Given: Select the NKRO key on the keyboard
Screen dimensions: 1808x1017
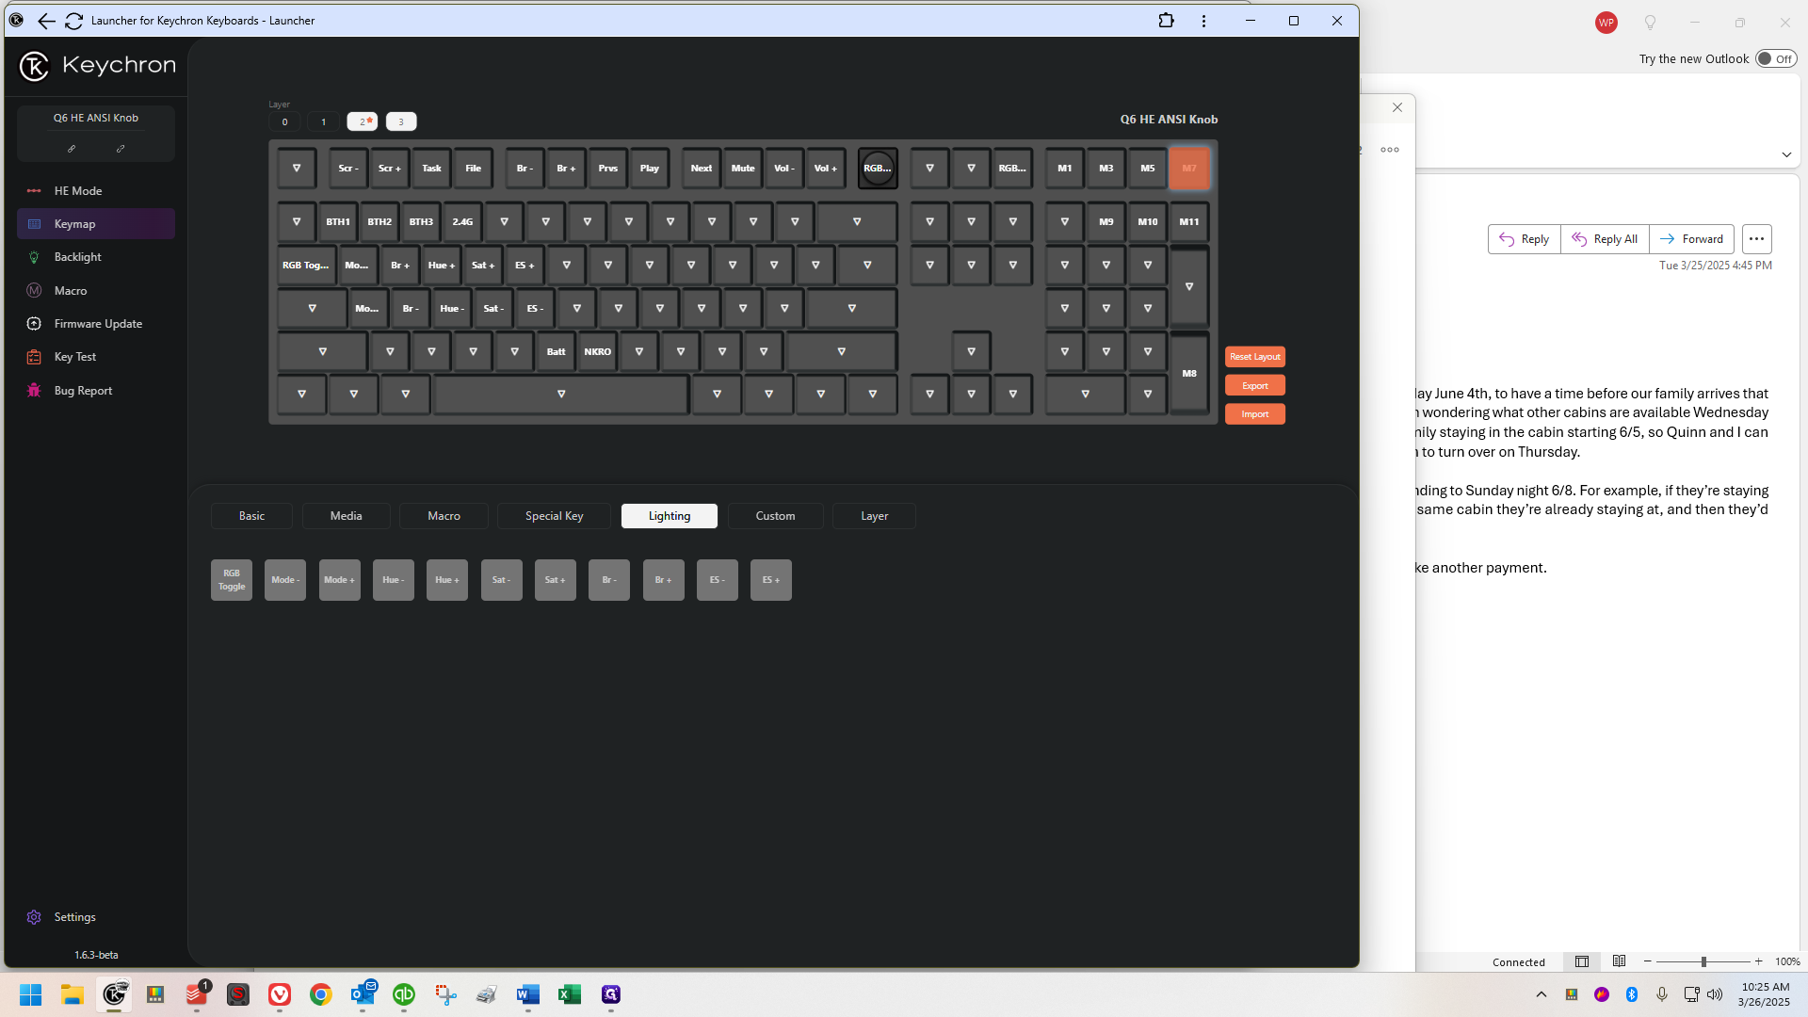Looking at the screenshot, I should tap(598, 352).
